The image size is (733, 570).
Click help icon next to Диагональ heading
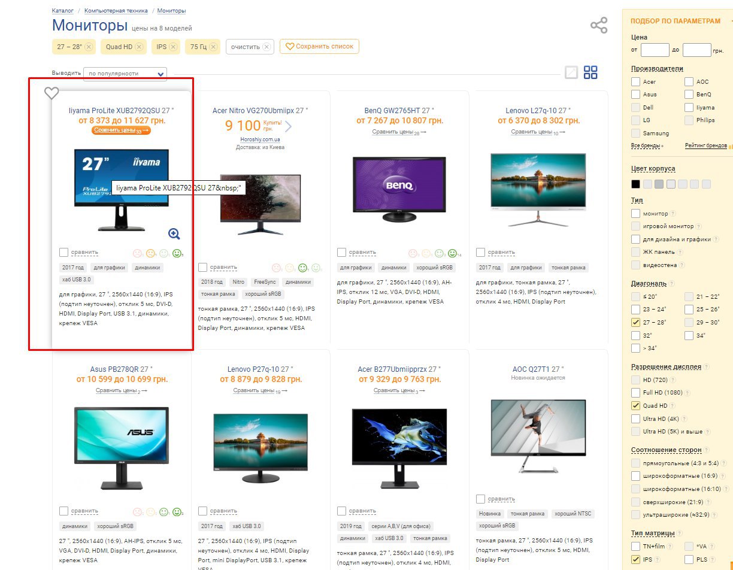[x=671, y=284]
